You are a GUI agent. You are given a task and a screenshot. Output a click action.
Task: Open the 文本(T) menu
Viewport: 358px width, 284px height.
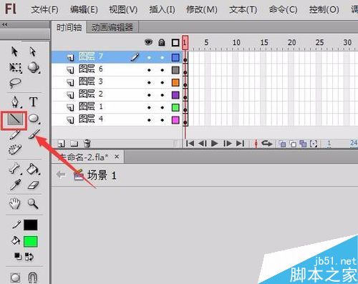click(x=243, y=9)
